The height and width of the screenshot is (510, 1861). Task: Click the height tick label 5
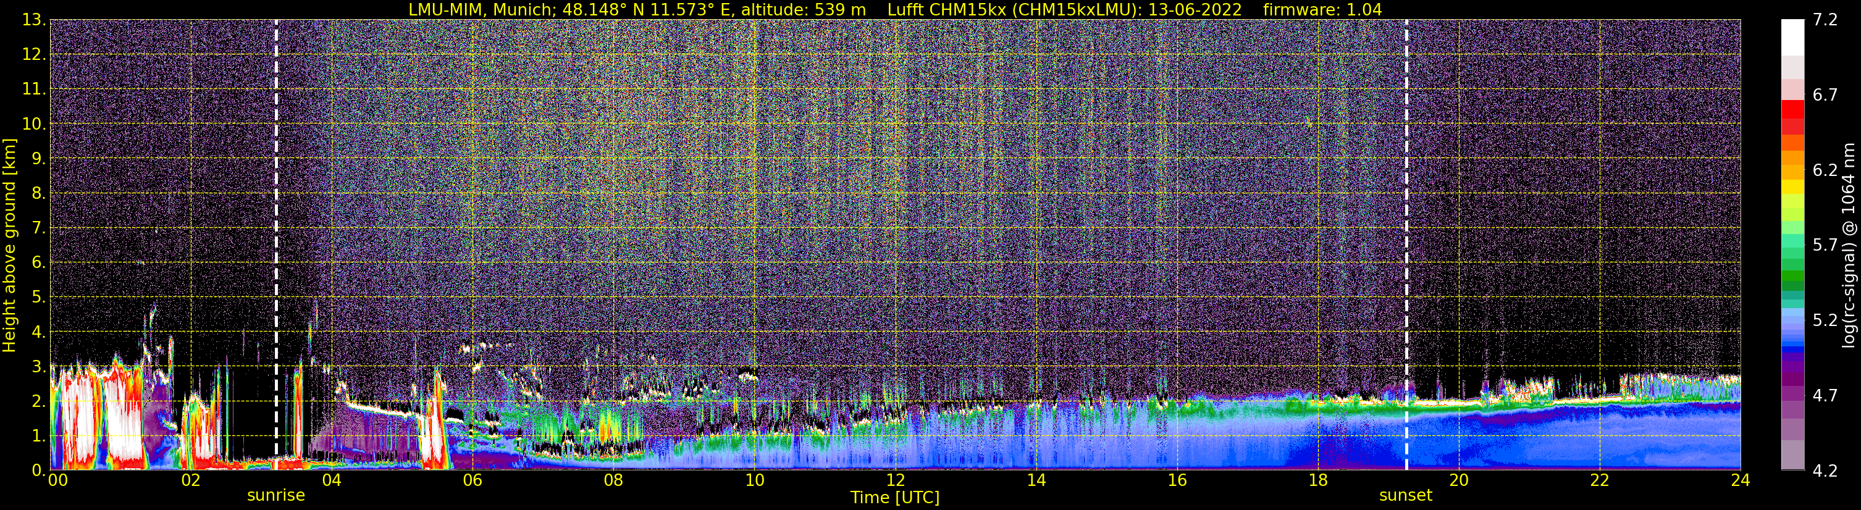[x=39, y=298]
